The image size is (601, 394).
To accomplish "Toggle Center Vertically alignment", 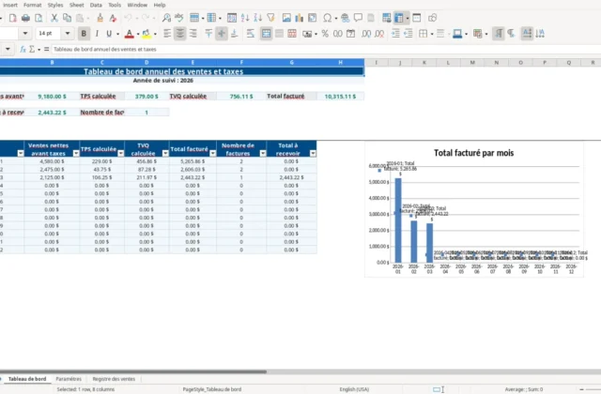I will [222, 34].
